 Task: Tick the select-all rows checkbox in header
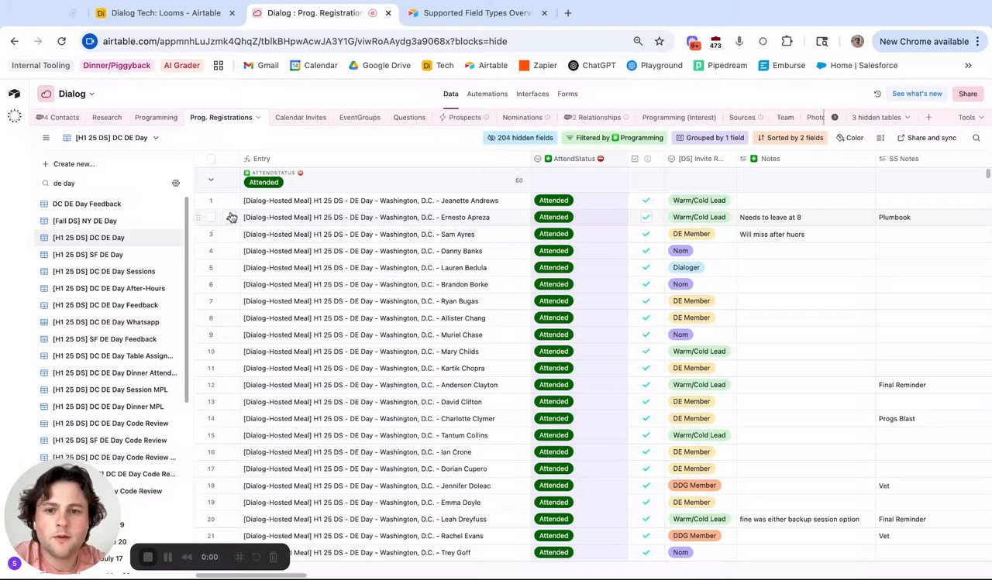point(211,159)
